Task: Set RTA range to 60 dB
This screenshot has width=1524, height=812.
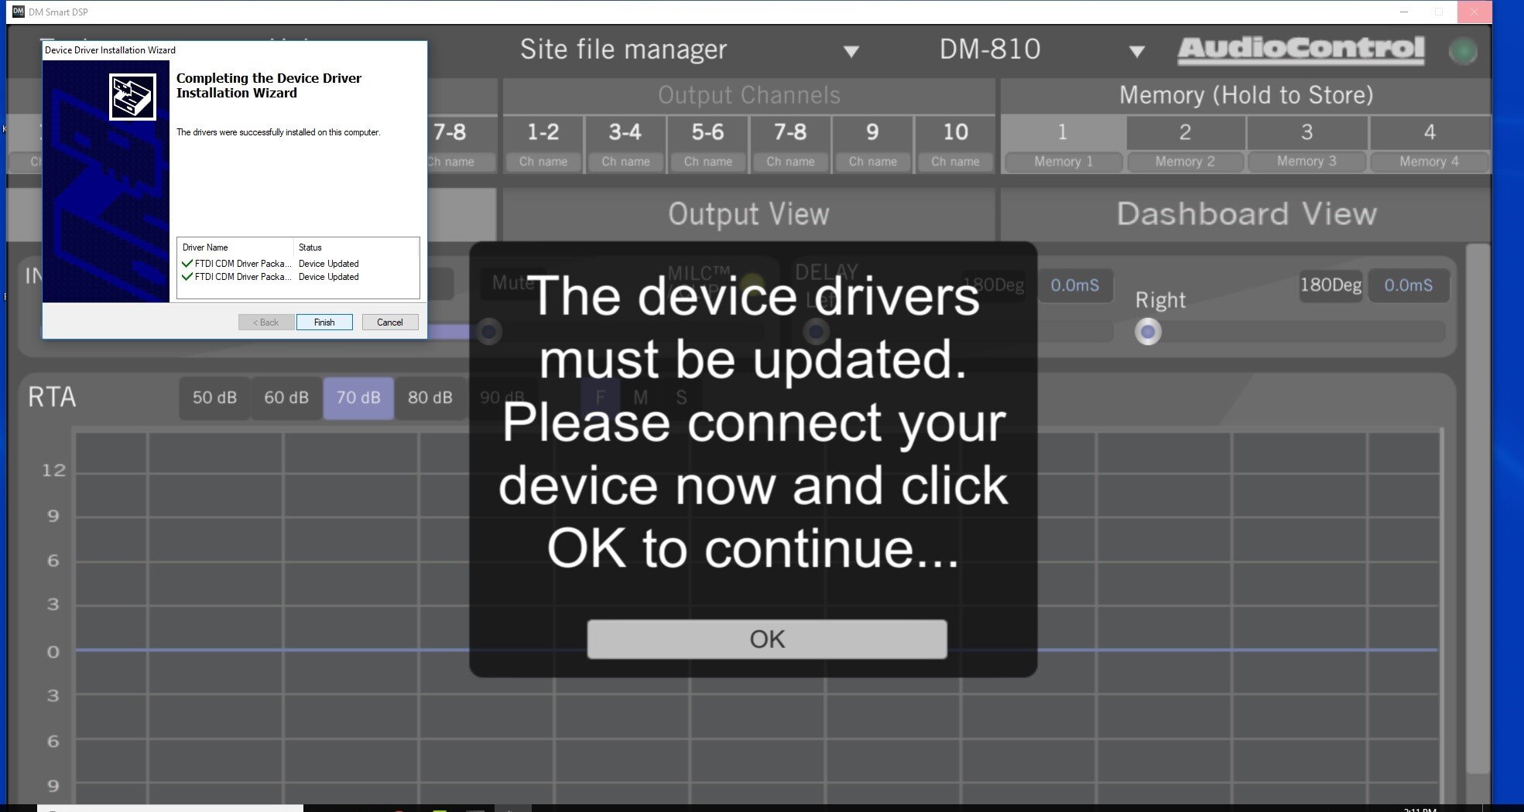Action: point(286,397)
